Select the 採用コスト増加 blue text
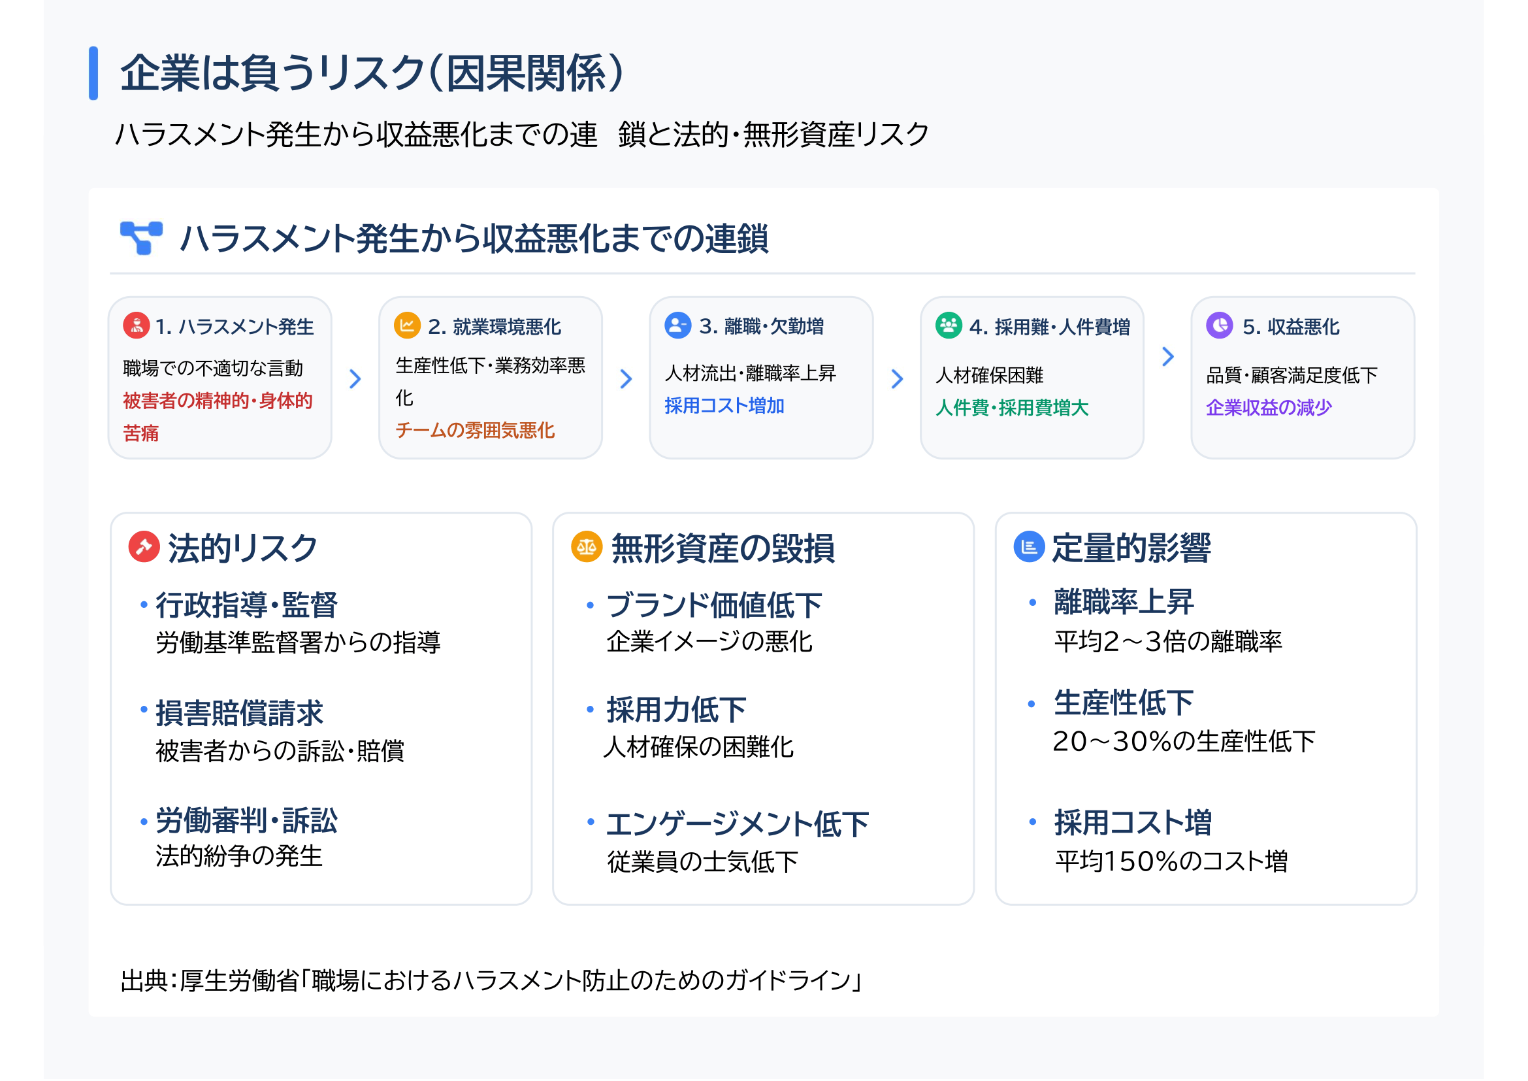The image size is (1528, 1081). coord(724,406)
